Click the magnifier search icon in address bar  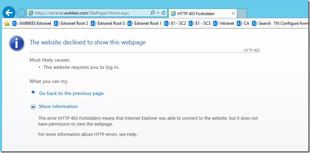tap(152, 13)
